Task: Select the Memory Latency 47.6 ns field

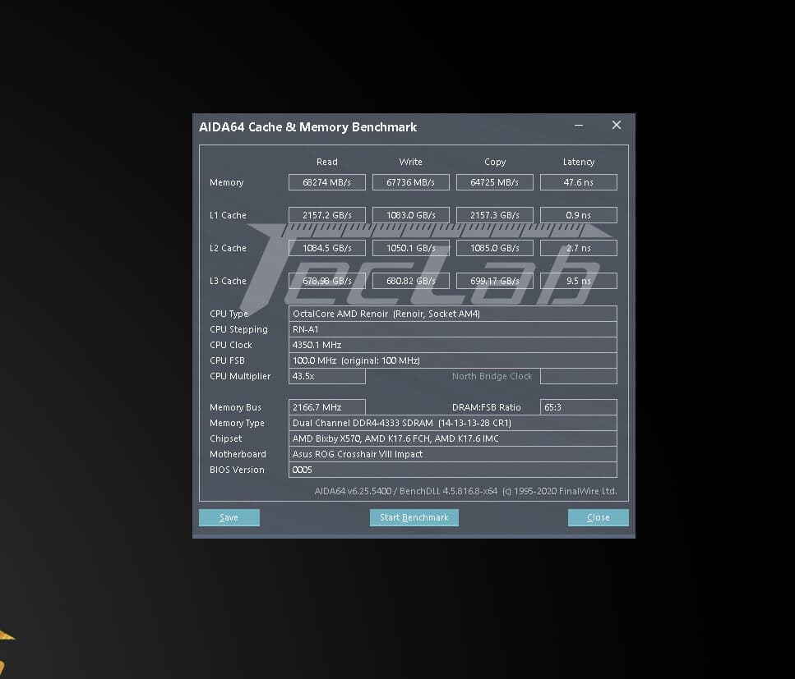Action: coord(579,182)
